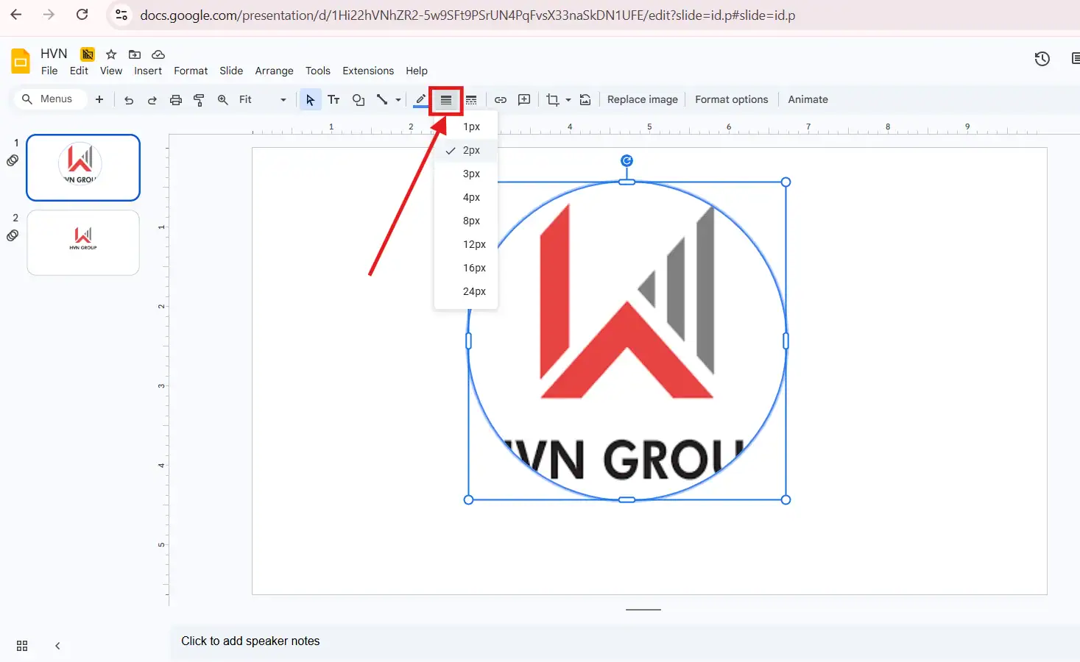Screen dimensions: 1080x662
Task: Click the paint format roller icon
Action: coord(199,100)
